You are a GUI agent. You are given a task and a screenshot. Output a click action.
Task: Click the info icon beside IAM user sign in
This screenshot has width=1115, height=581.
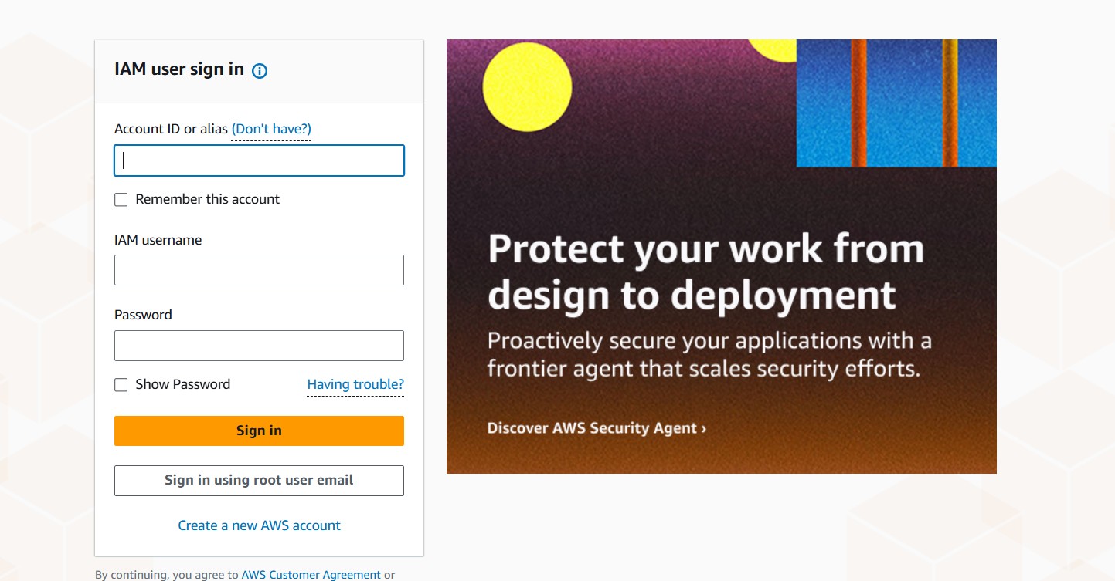(260, 71)
